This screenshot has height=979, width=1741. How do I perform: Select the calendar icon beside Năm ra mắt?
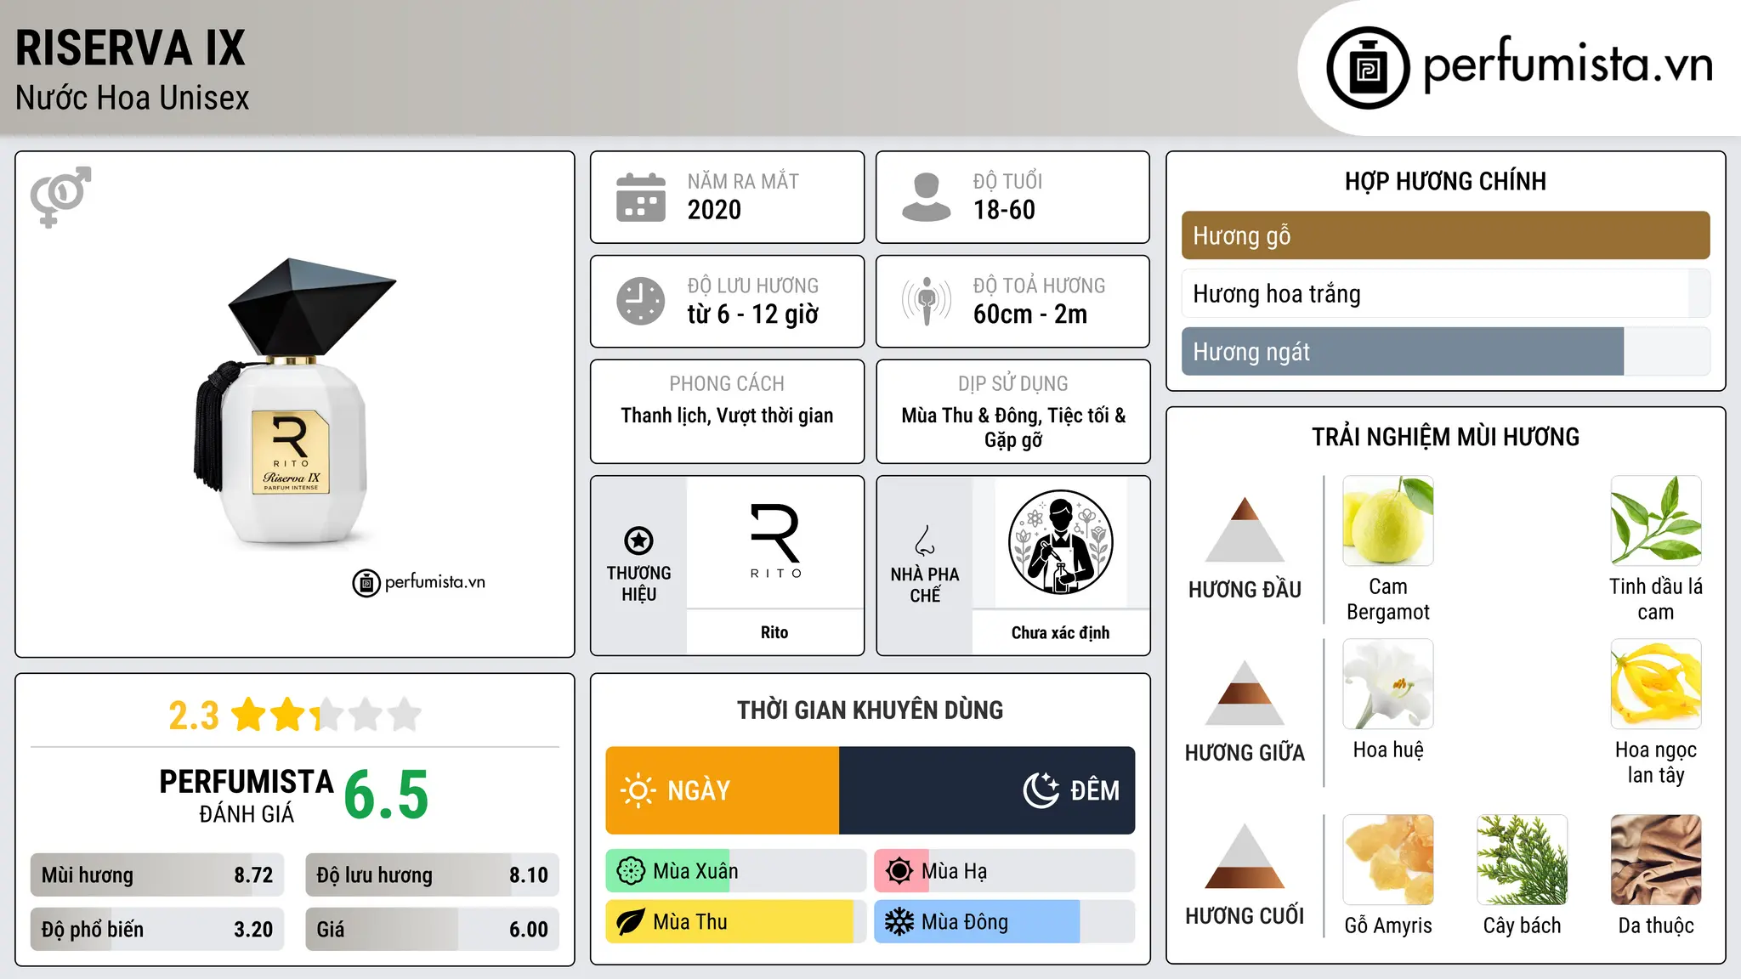pyautogui.click(x=641, y=197)
